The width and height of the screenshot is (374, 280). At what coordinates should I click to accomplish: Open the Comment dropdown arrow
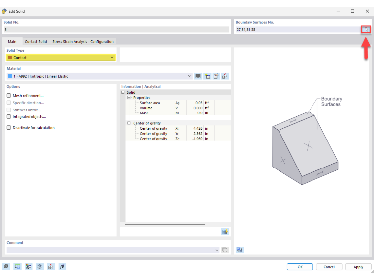(x=217, y=250)
